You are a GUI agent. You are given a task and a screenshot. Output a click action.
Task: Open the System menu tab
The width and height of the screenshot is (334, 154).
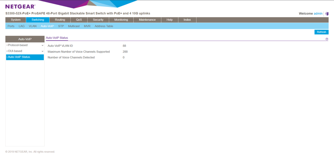pyautogui.click(x=16, y=20)
